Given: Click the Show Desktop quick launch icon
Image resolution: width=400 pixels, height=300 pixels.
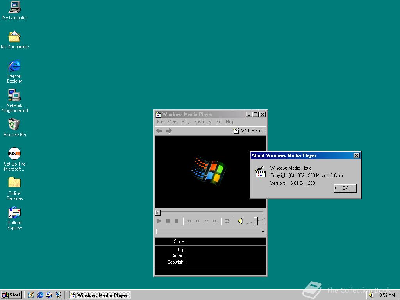Looking at the screenshot, I should 31,295.
